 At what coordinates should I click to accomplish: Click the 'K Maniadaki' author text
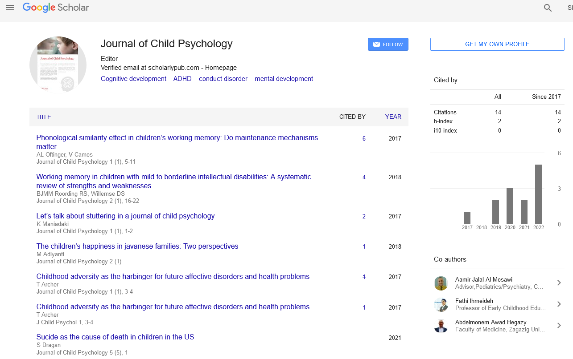click(53, 224)
